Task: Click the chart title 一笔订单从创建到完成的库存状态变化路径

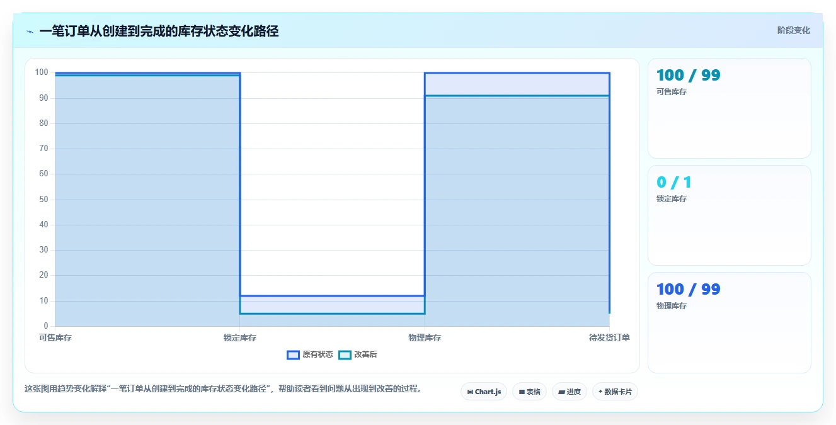Action: tap(159, 31)
